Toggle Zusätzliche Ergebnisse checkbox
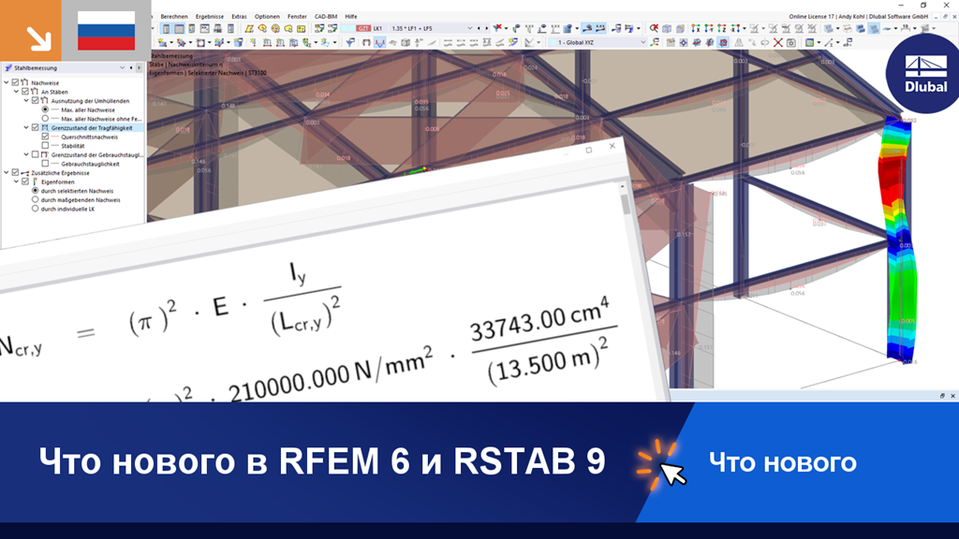 point(15,173)
